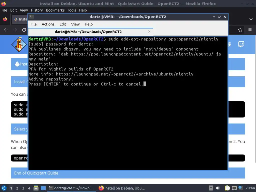Open Firefox Help menu
The height and width of the screenshot is (192, 256).
pyautogui.click(x=83, y=10)
